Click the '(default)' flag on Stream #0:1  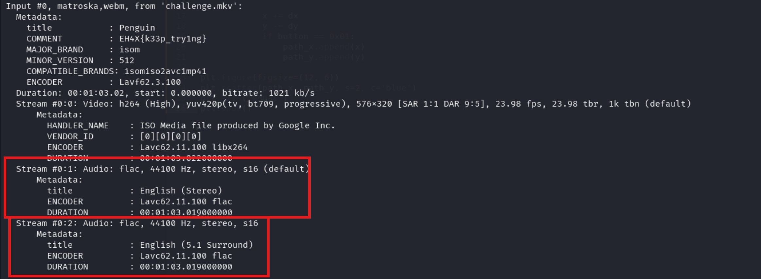pyautogui.click(x=286, y=169)
